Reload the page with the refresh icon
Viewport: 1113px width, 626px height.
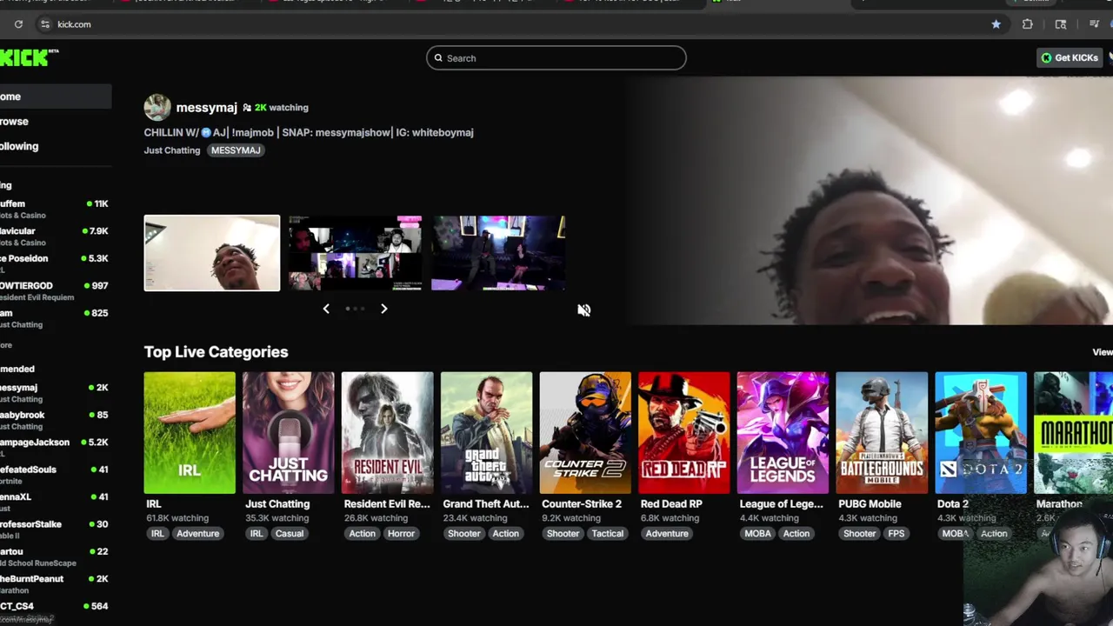[18, 24]
